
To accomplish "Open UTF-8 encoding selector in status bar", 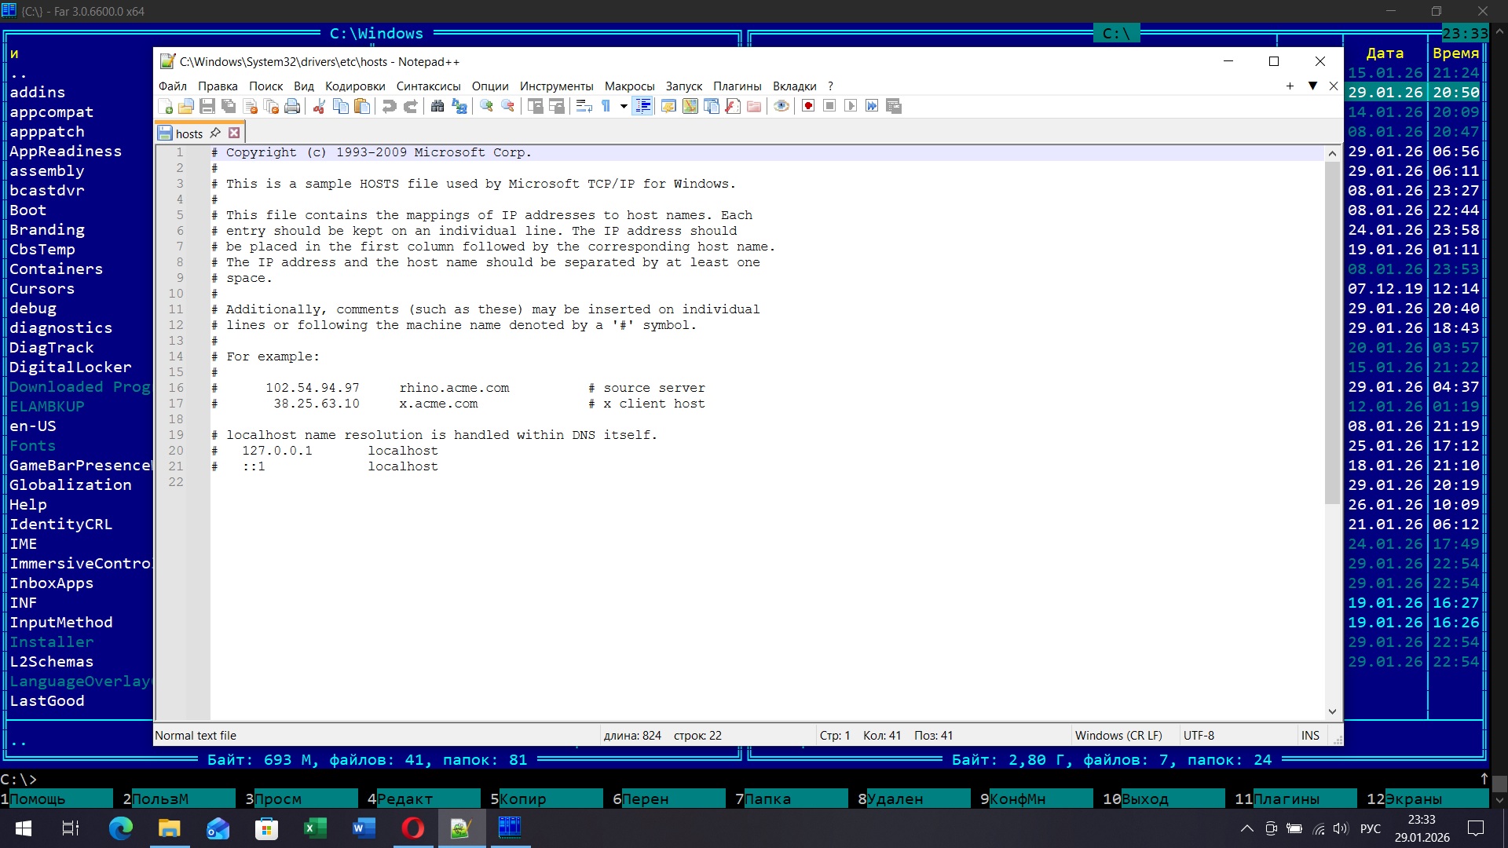I will pyautogui.click(x=1199, y=736).
